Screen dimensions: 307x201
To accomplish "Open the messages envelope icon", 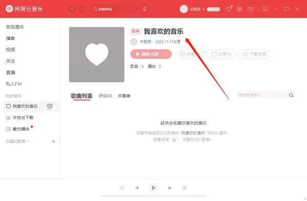I will click(250, 9).
